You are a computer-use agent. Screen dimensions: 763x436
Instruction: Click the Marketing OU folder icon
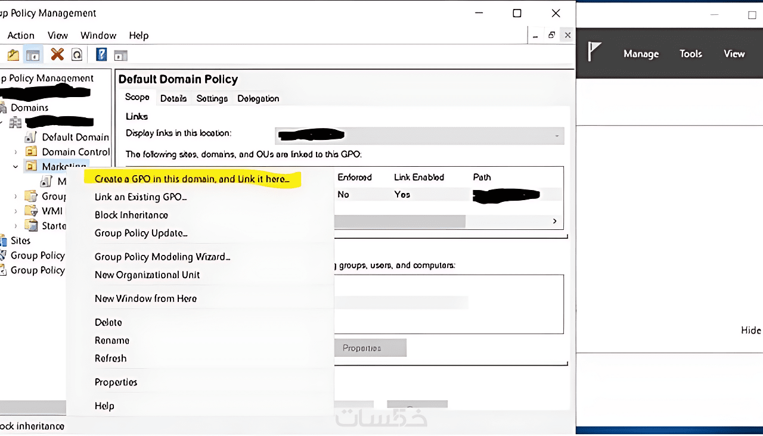(32, 167)
